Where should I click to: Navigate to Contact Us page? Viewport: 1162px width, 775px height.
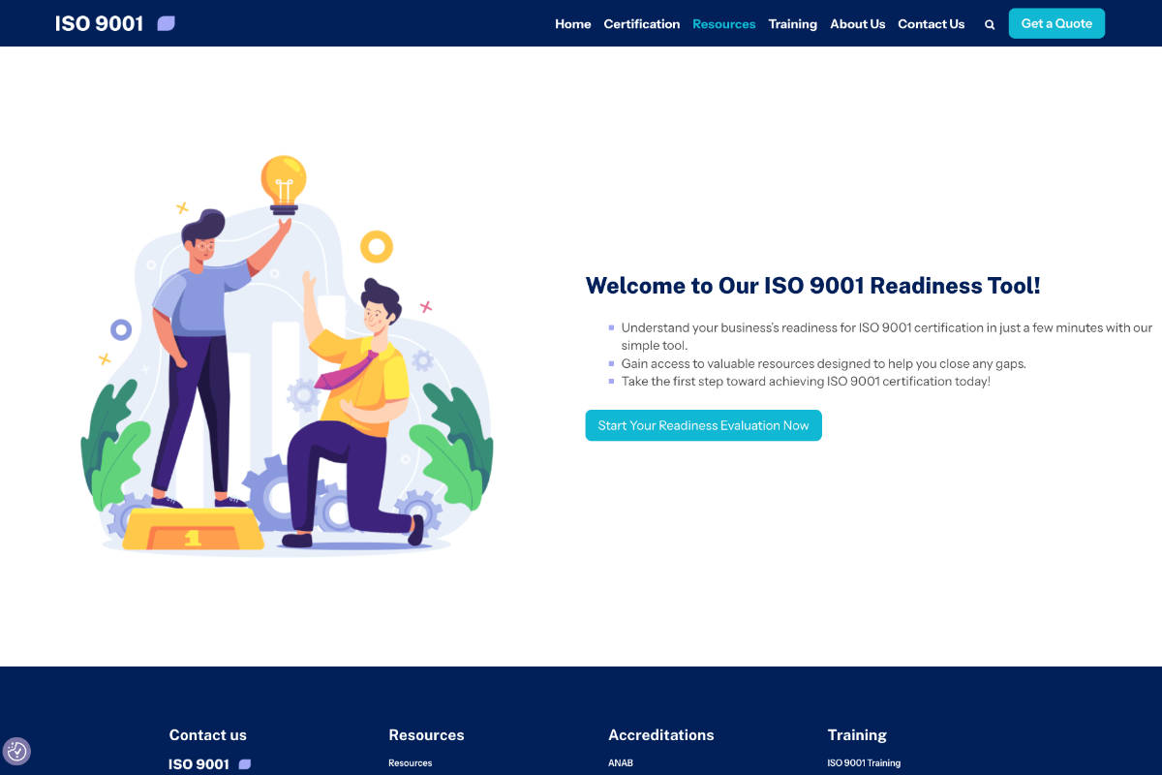pyautogui.click(x=931, y=24)
